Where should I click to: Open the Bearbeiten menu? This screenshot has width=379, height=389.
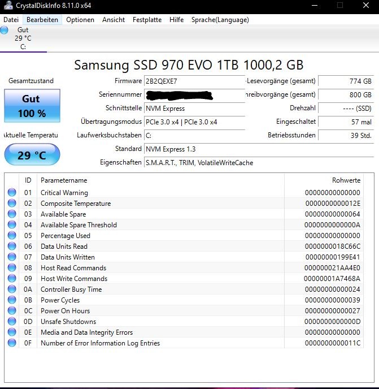(42, 20)
